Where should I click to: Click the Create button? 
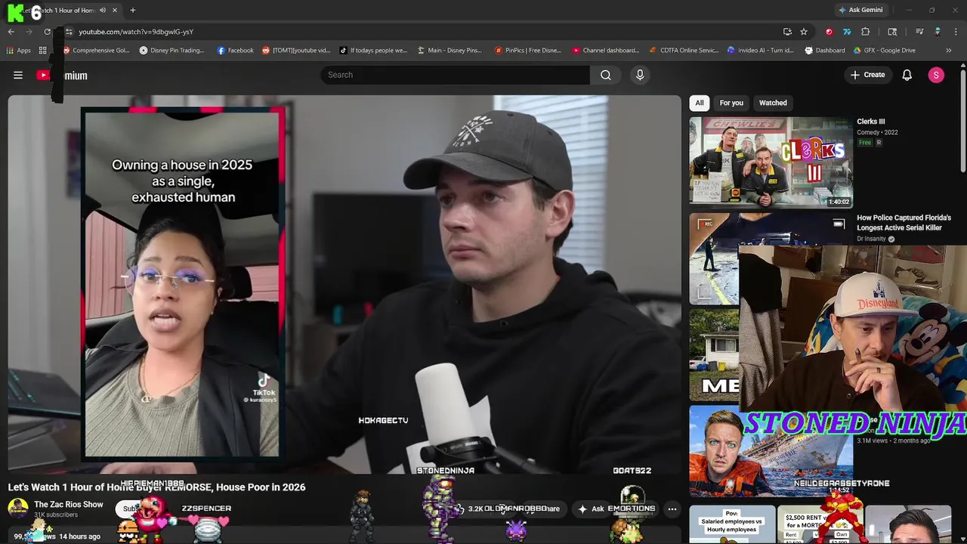coord(867,75)
